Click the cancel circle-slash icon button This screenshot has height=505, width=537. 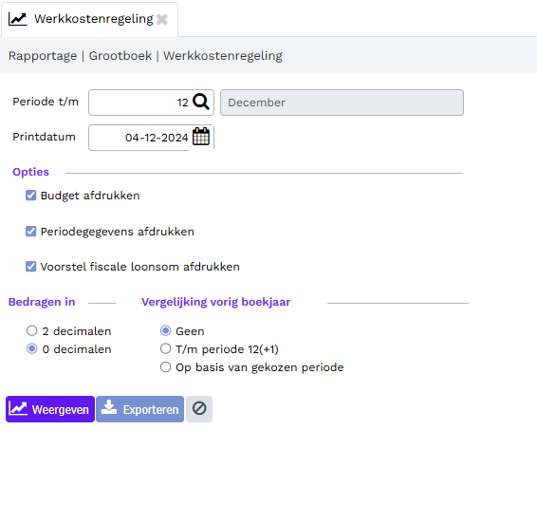199,409
